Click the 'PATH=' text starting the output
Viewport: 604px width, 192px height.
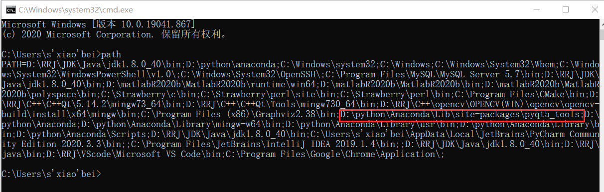coord(14,64)
